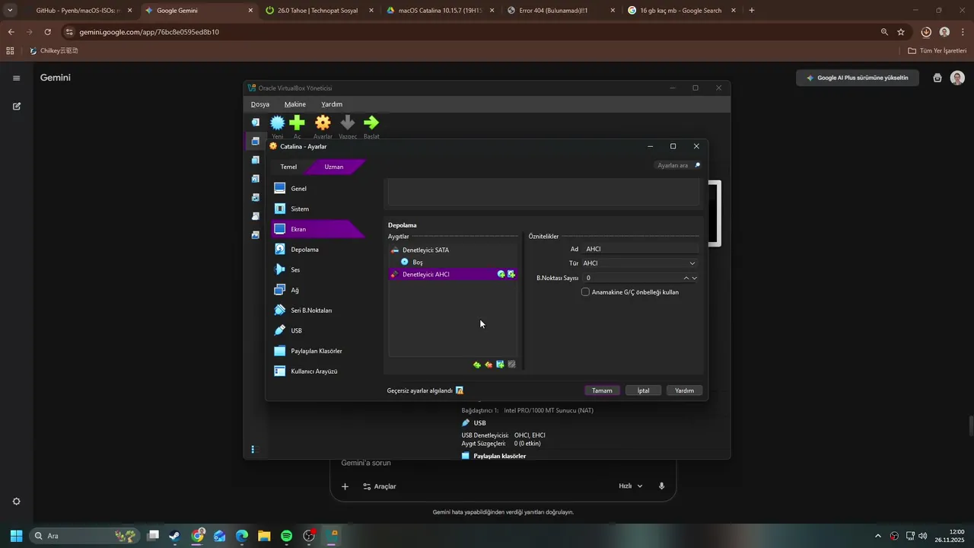Click the Gemini new chat pencil icon
974x548 pixels.
(17, 106)
